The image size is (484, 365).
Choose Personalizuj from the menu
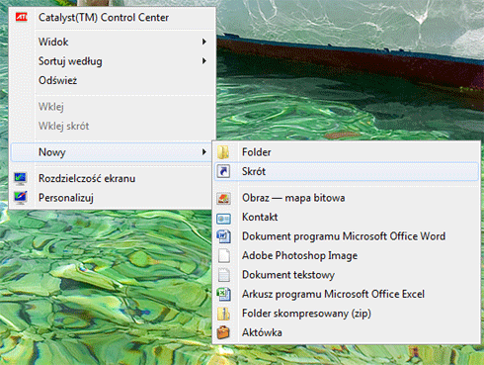[x=112, y=198]
